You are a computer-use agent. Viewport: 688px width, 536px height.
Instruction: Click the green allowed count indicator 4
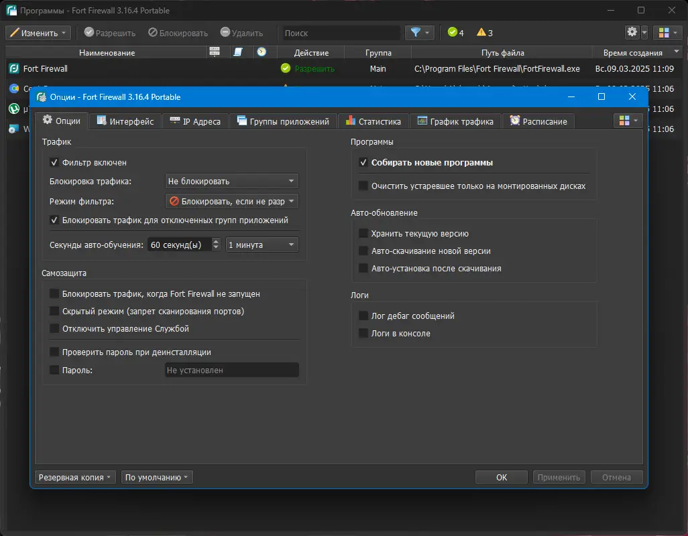coord(455,32)
